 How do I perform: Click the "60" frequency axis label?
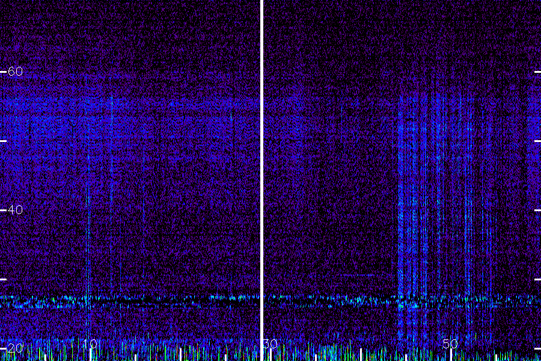[x=15, y=72]
